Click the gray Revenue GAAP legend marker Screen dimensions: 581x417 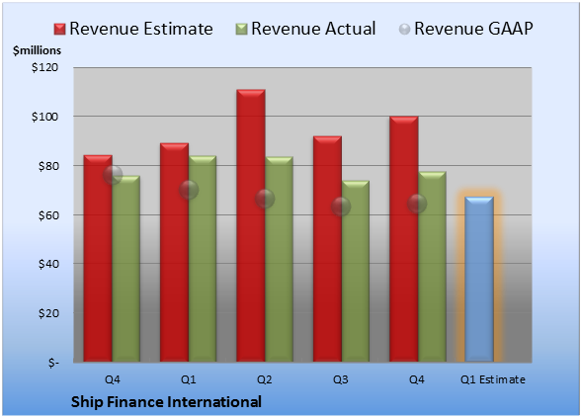[x=405, y=29]
